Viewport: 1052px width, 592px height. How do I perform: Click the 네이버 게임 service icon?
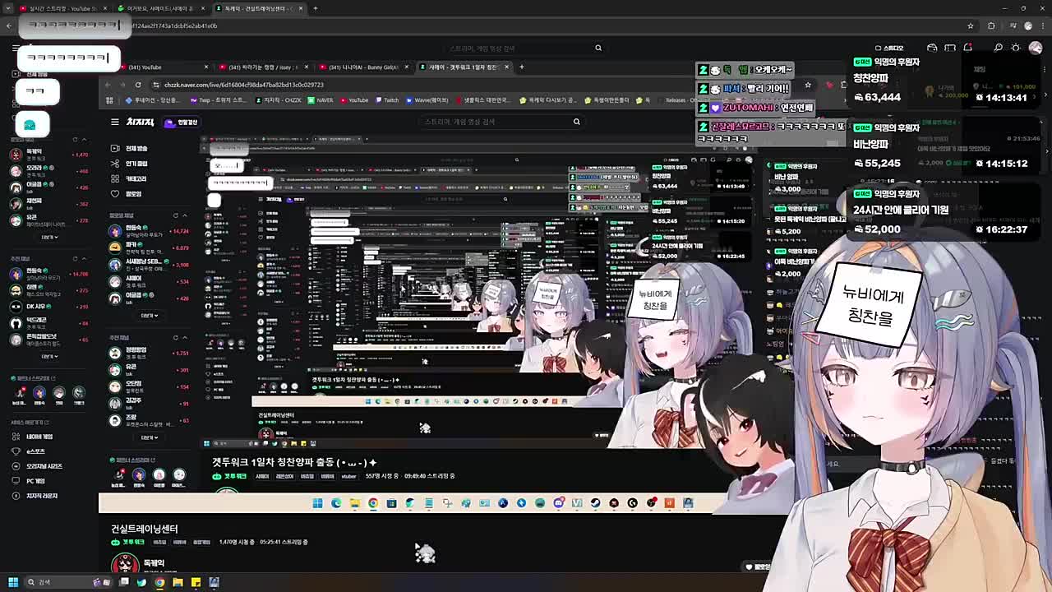click(x=16, y=437)
